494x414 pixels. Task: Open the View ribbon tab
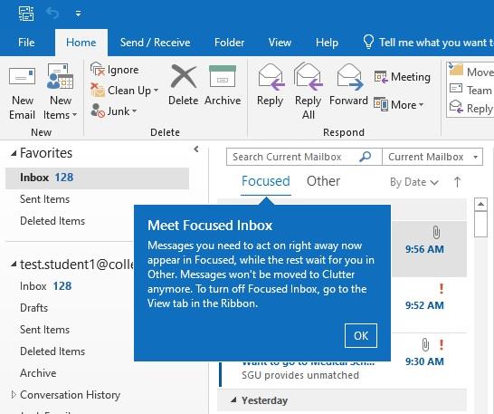click(280, 43)
